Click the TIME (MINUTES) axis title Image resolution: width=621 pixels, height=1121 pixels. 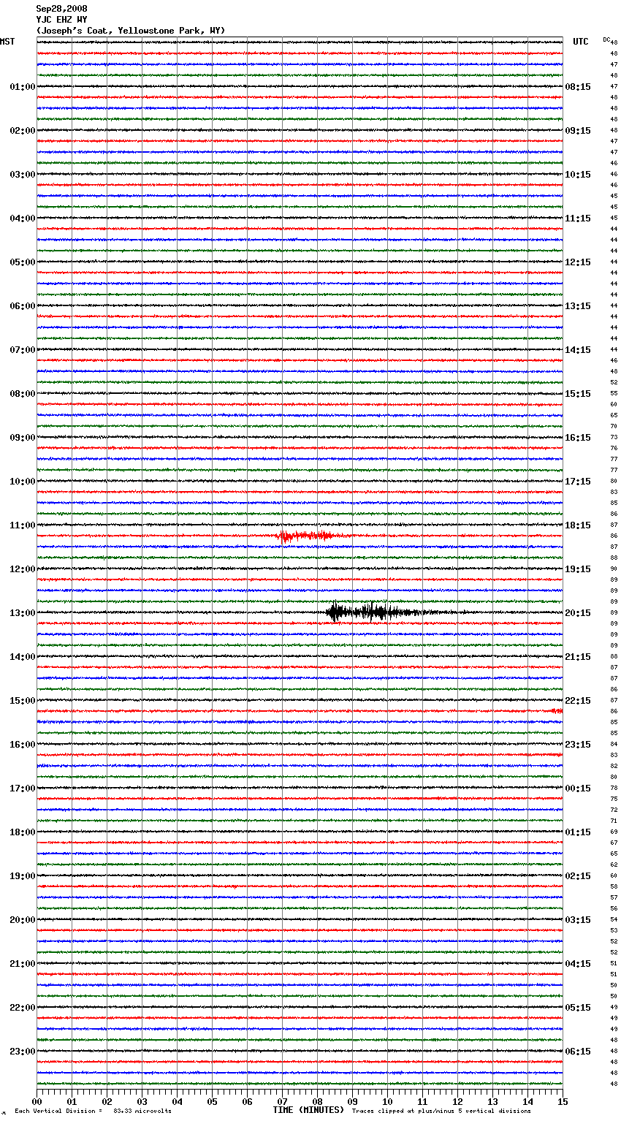[x=308, y=1110]
